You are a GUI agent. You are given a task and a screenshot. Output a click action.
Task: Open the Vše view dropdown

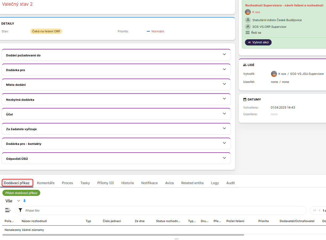click(x=19, y=201)
